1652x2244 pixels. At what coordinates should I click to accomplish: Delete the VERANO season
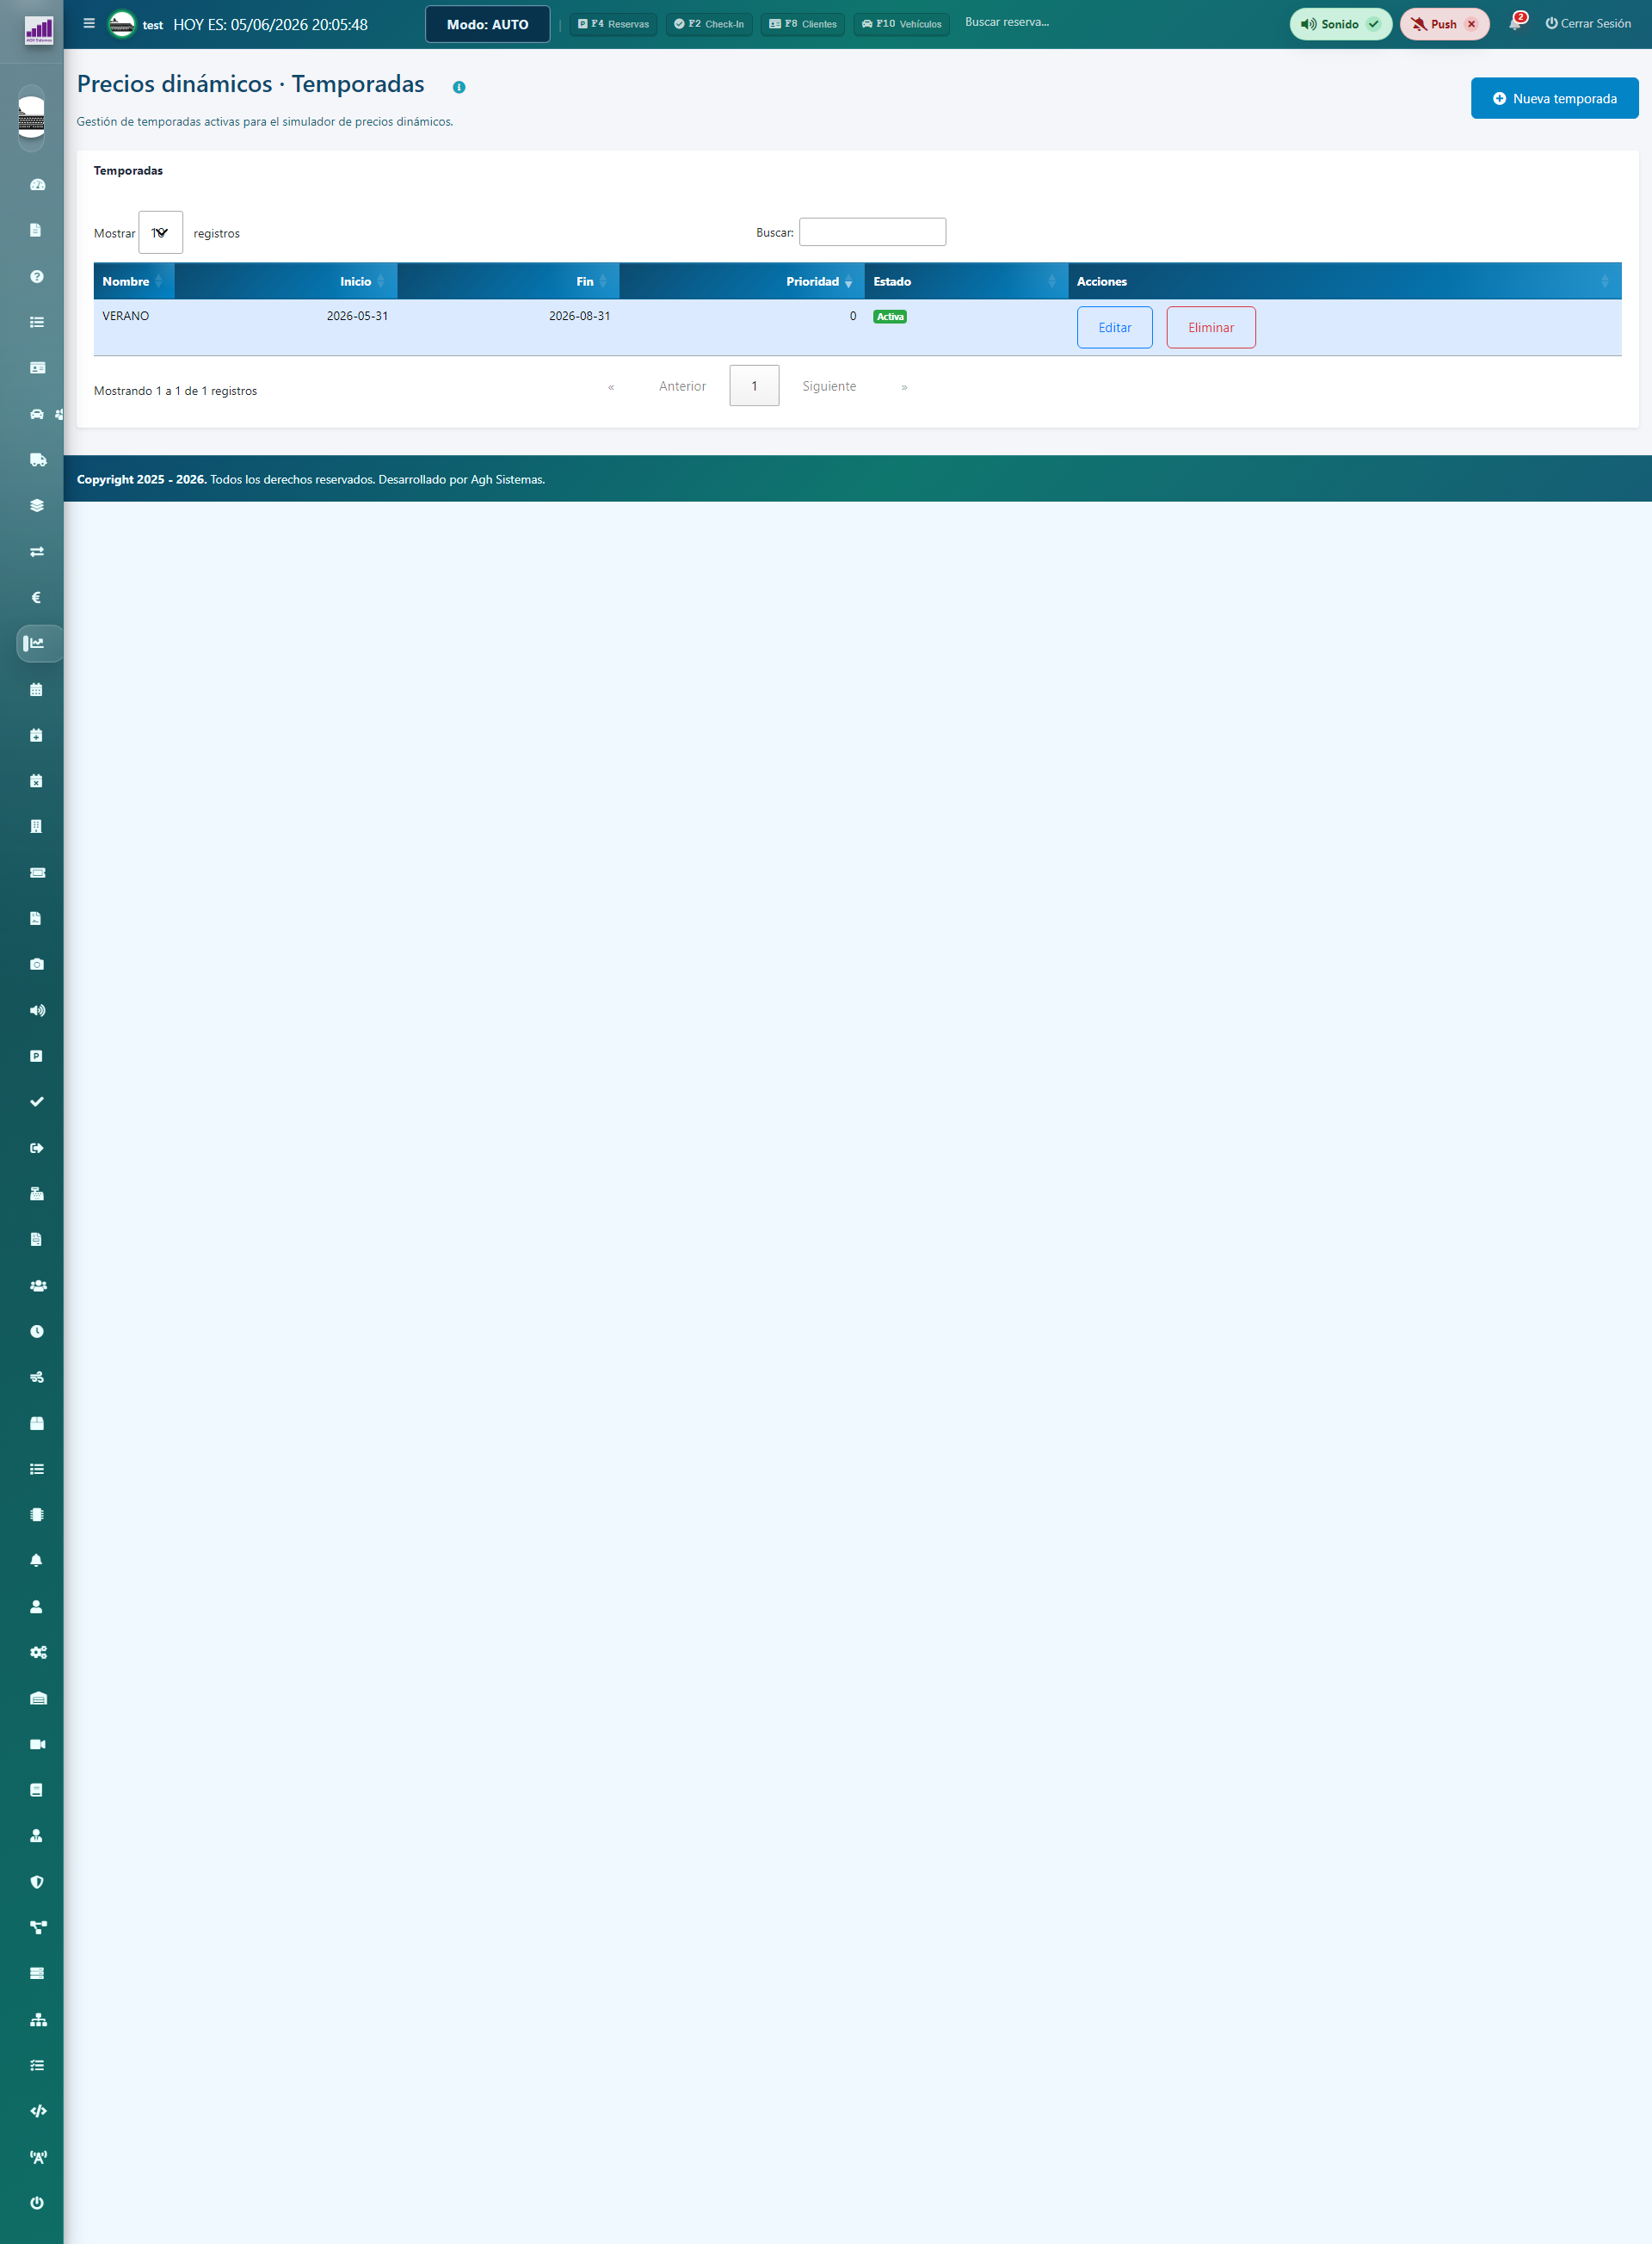[x=1210, y=327]
